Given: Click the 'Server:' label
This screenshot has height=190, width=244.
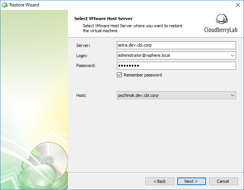Looking at the screenshot, I should pos(83,45).
